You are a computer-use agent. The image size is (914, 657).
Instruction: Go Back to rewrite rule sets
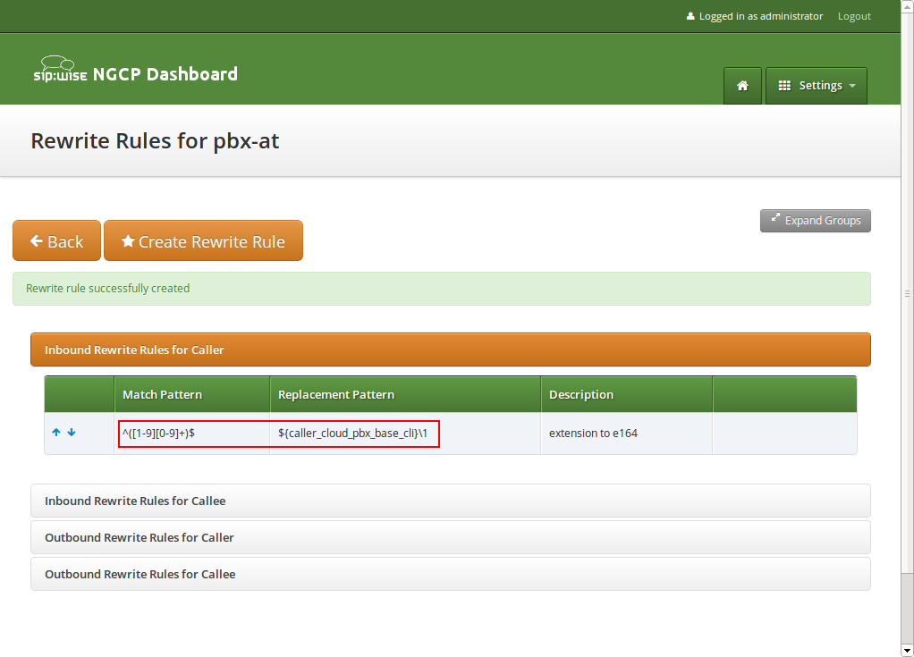(x=56, y=240)
